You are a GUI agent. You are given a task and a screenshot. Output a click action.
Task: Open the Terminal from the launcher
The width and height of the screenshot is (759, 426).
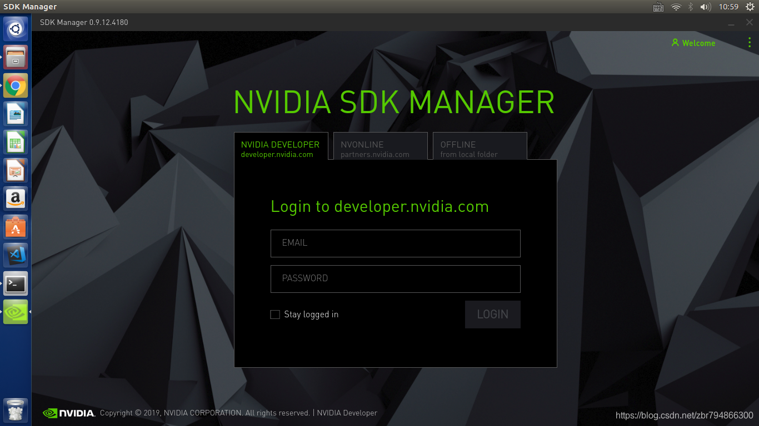[16, 283]
